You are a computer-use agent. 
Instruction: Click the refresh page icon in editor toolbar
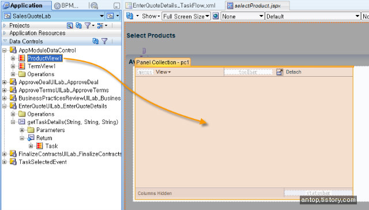pos(130,16)
